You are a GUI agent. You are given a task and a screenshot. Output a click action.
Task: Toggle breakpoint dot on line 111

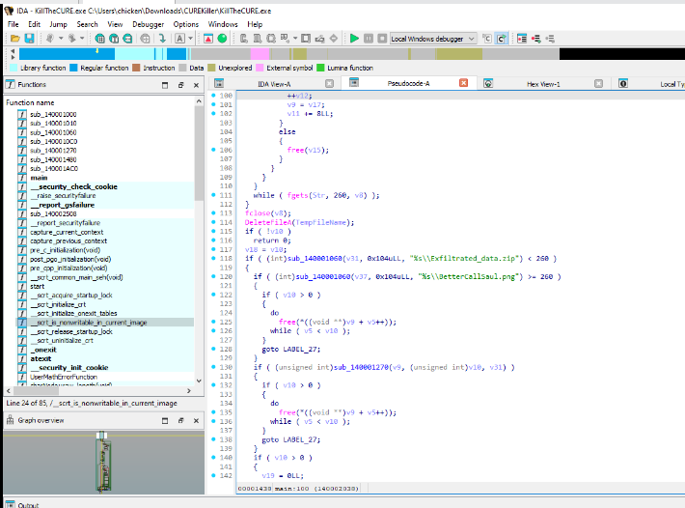pos(213,195)
